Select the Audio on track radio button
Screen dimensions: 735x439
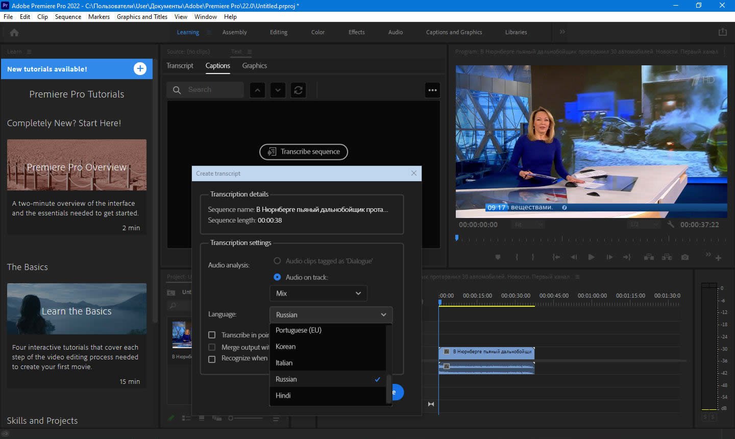click(277, 277)
